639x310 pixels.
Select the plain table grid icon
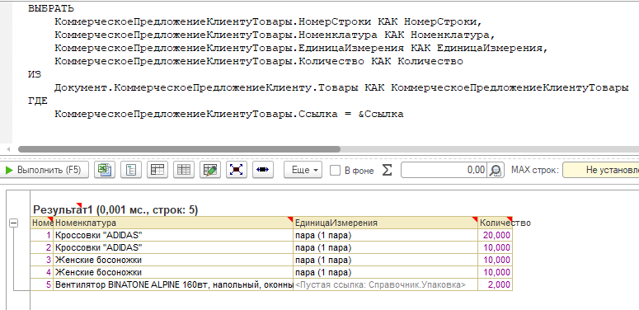coord(184,170)
